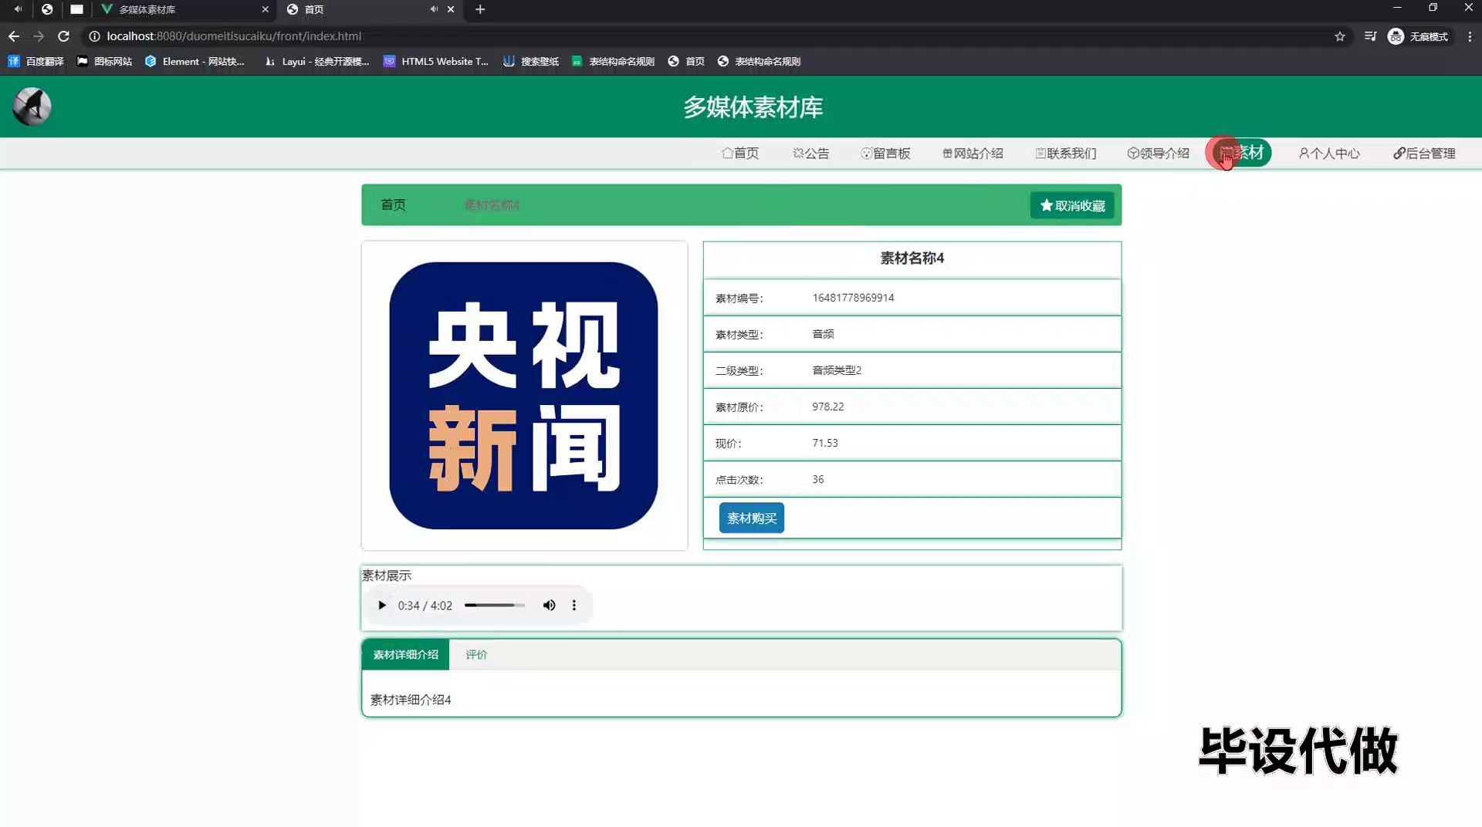Open the 图标网站 bookmark folder
The image size is (1482, 827).
tap(104, 62)
